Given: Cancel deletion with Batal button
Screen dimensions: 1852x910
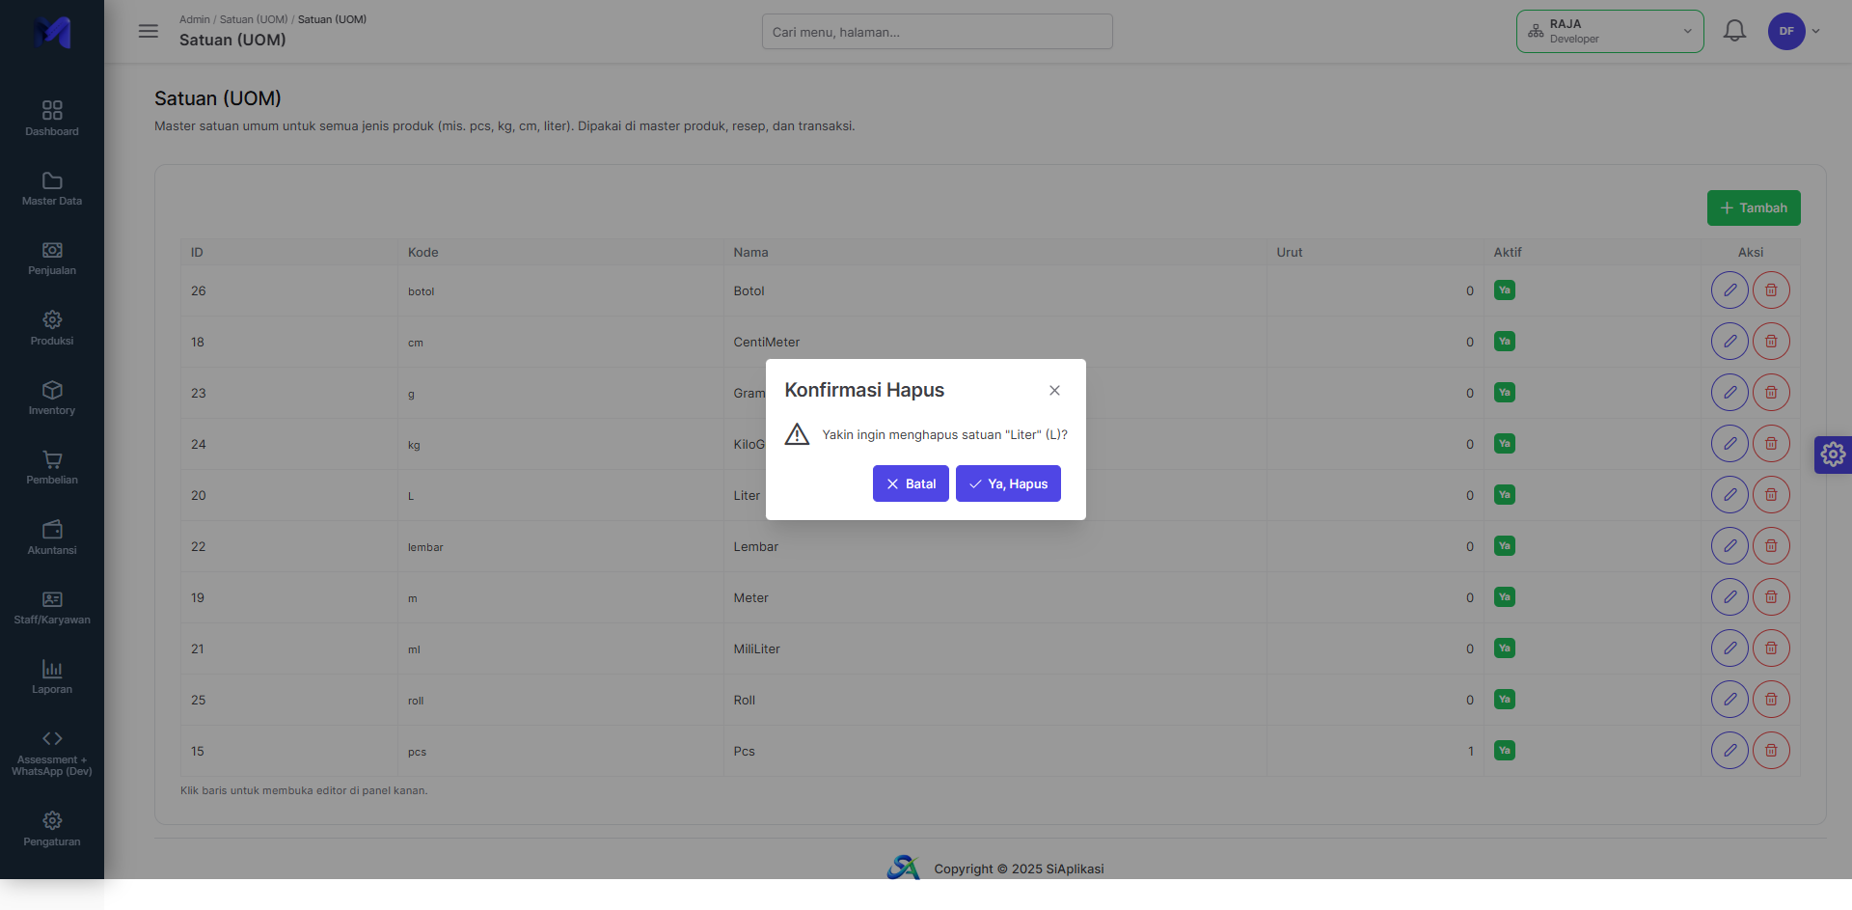Looking at the screenshot, I should [911, 483].
